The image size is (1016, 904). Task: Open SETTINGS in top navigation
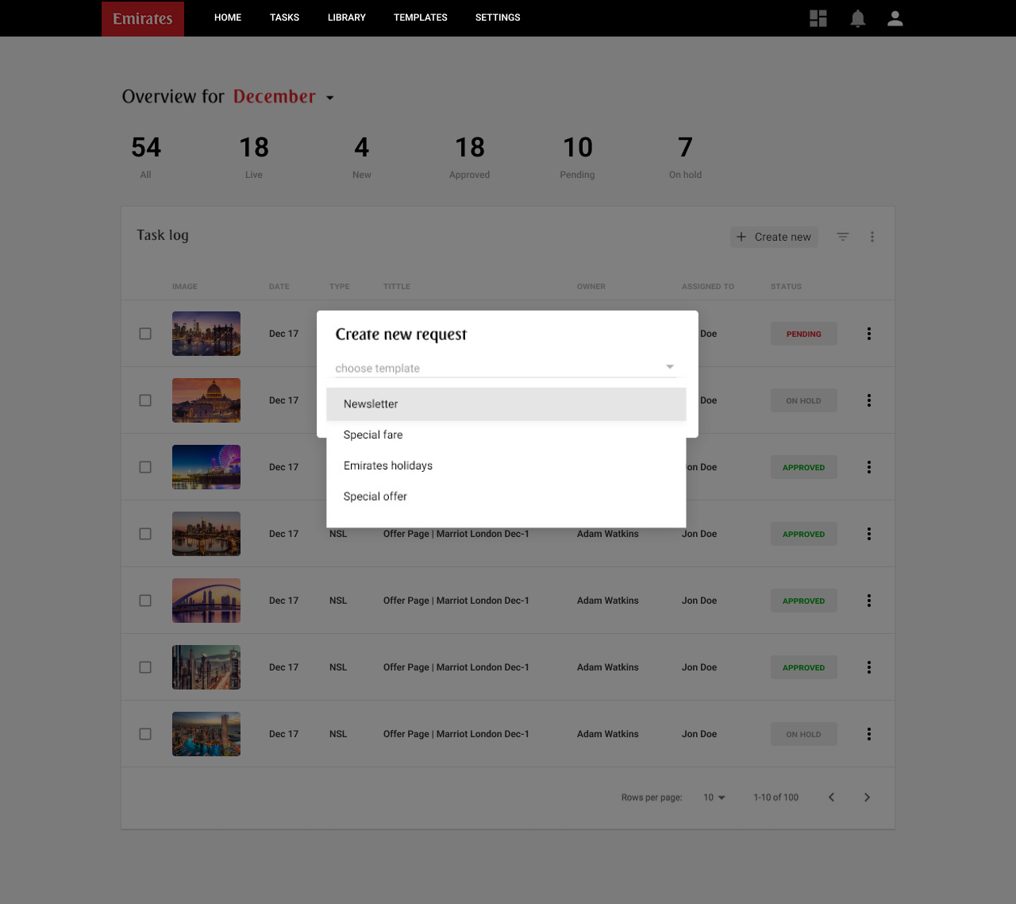click(498, 17)
